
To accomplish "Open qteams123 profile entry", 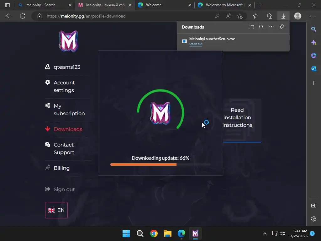I will 63,67.
